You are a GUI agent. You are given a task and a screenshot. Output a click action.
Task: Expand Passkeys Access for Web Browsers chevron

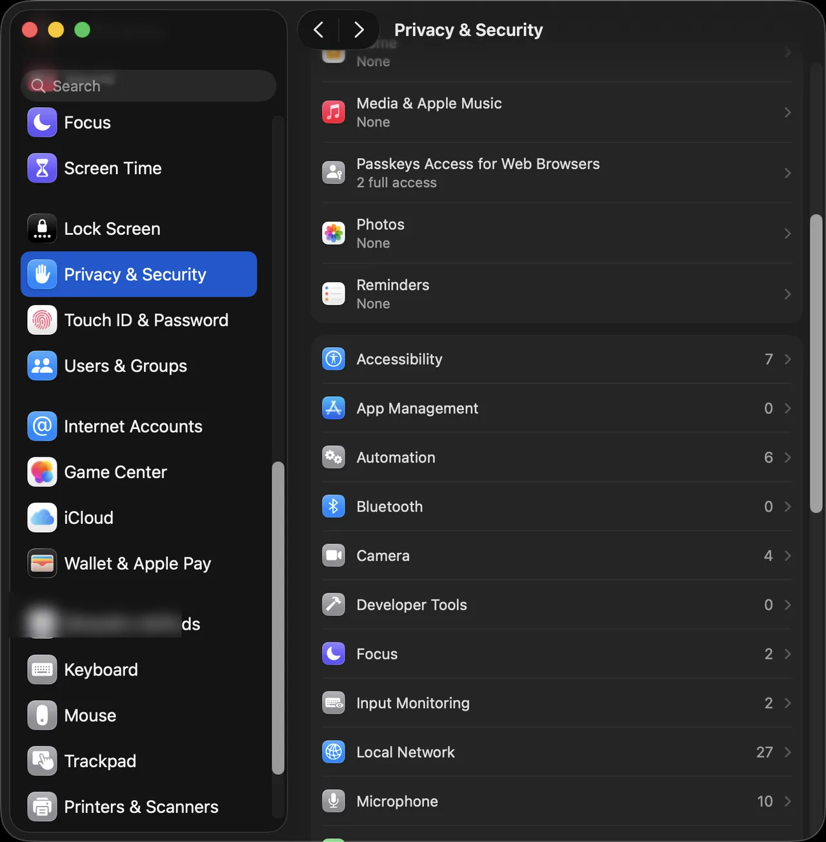[787, 173]
